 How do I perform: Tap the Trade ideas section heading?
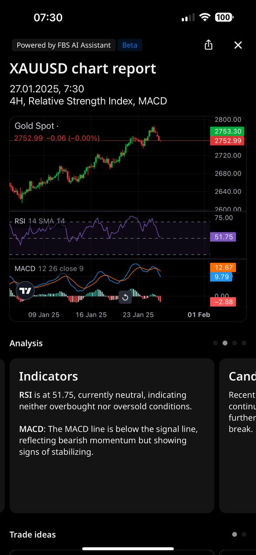pyautogui.click(x=33, y=535)
